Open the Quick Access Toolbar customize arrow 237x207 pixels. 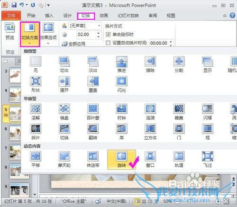pyautogui.click(x=48, y=5)
